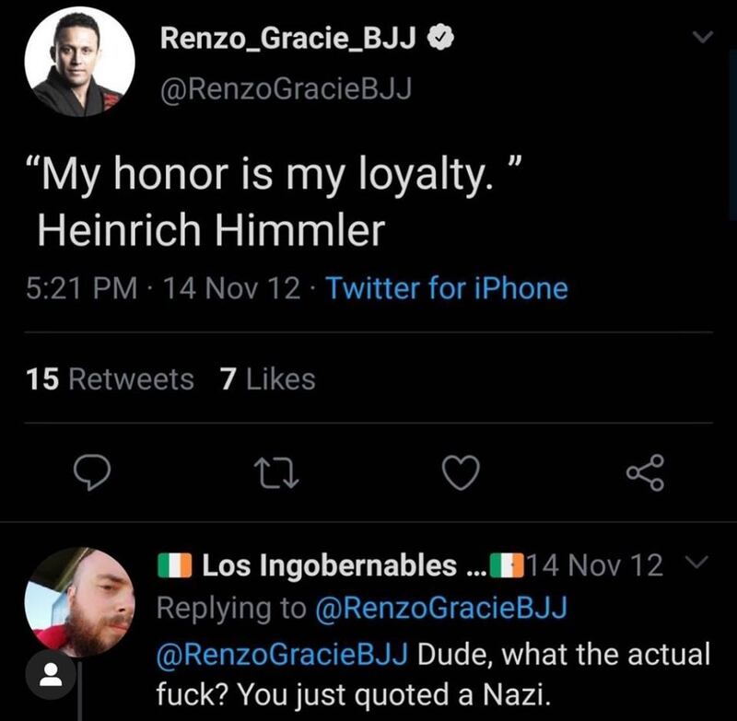The image size is (737, 721).
Task: Click the Renzo_Gracie_BJJ display name
Action: click(x=289, y=38)
